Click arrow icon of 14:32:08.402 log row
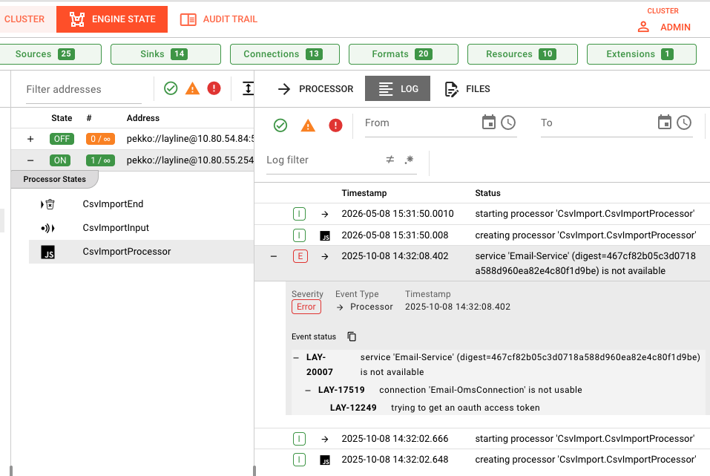The height and width of the screenshot is (476, 710). [325, 257]
